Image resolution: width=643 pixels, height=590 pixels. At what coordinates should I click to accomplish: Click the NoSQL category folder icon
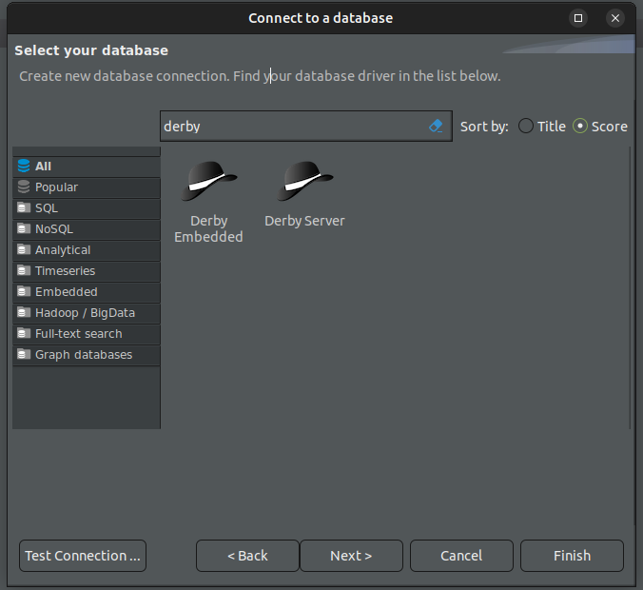coord(24,229)
